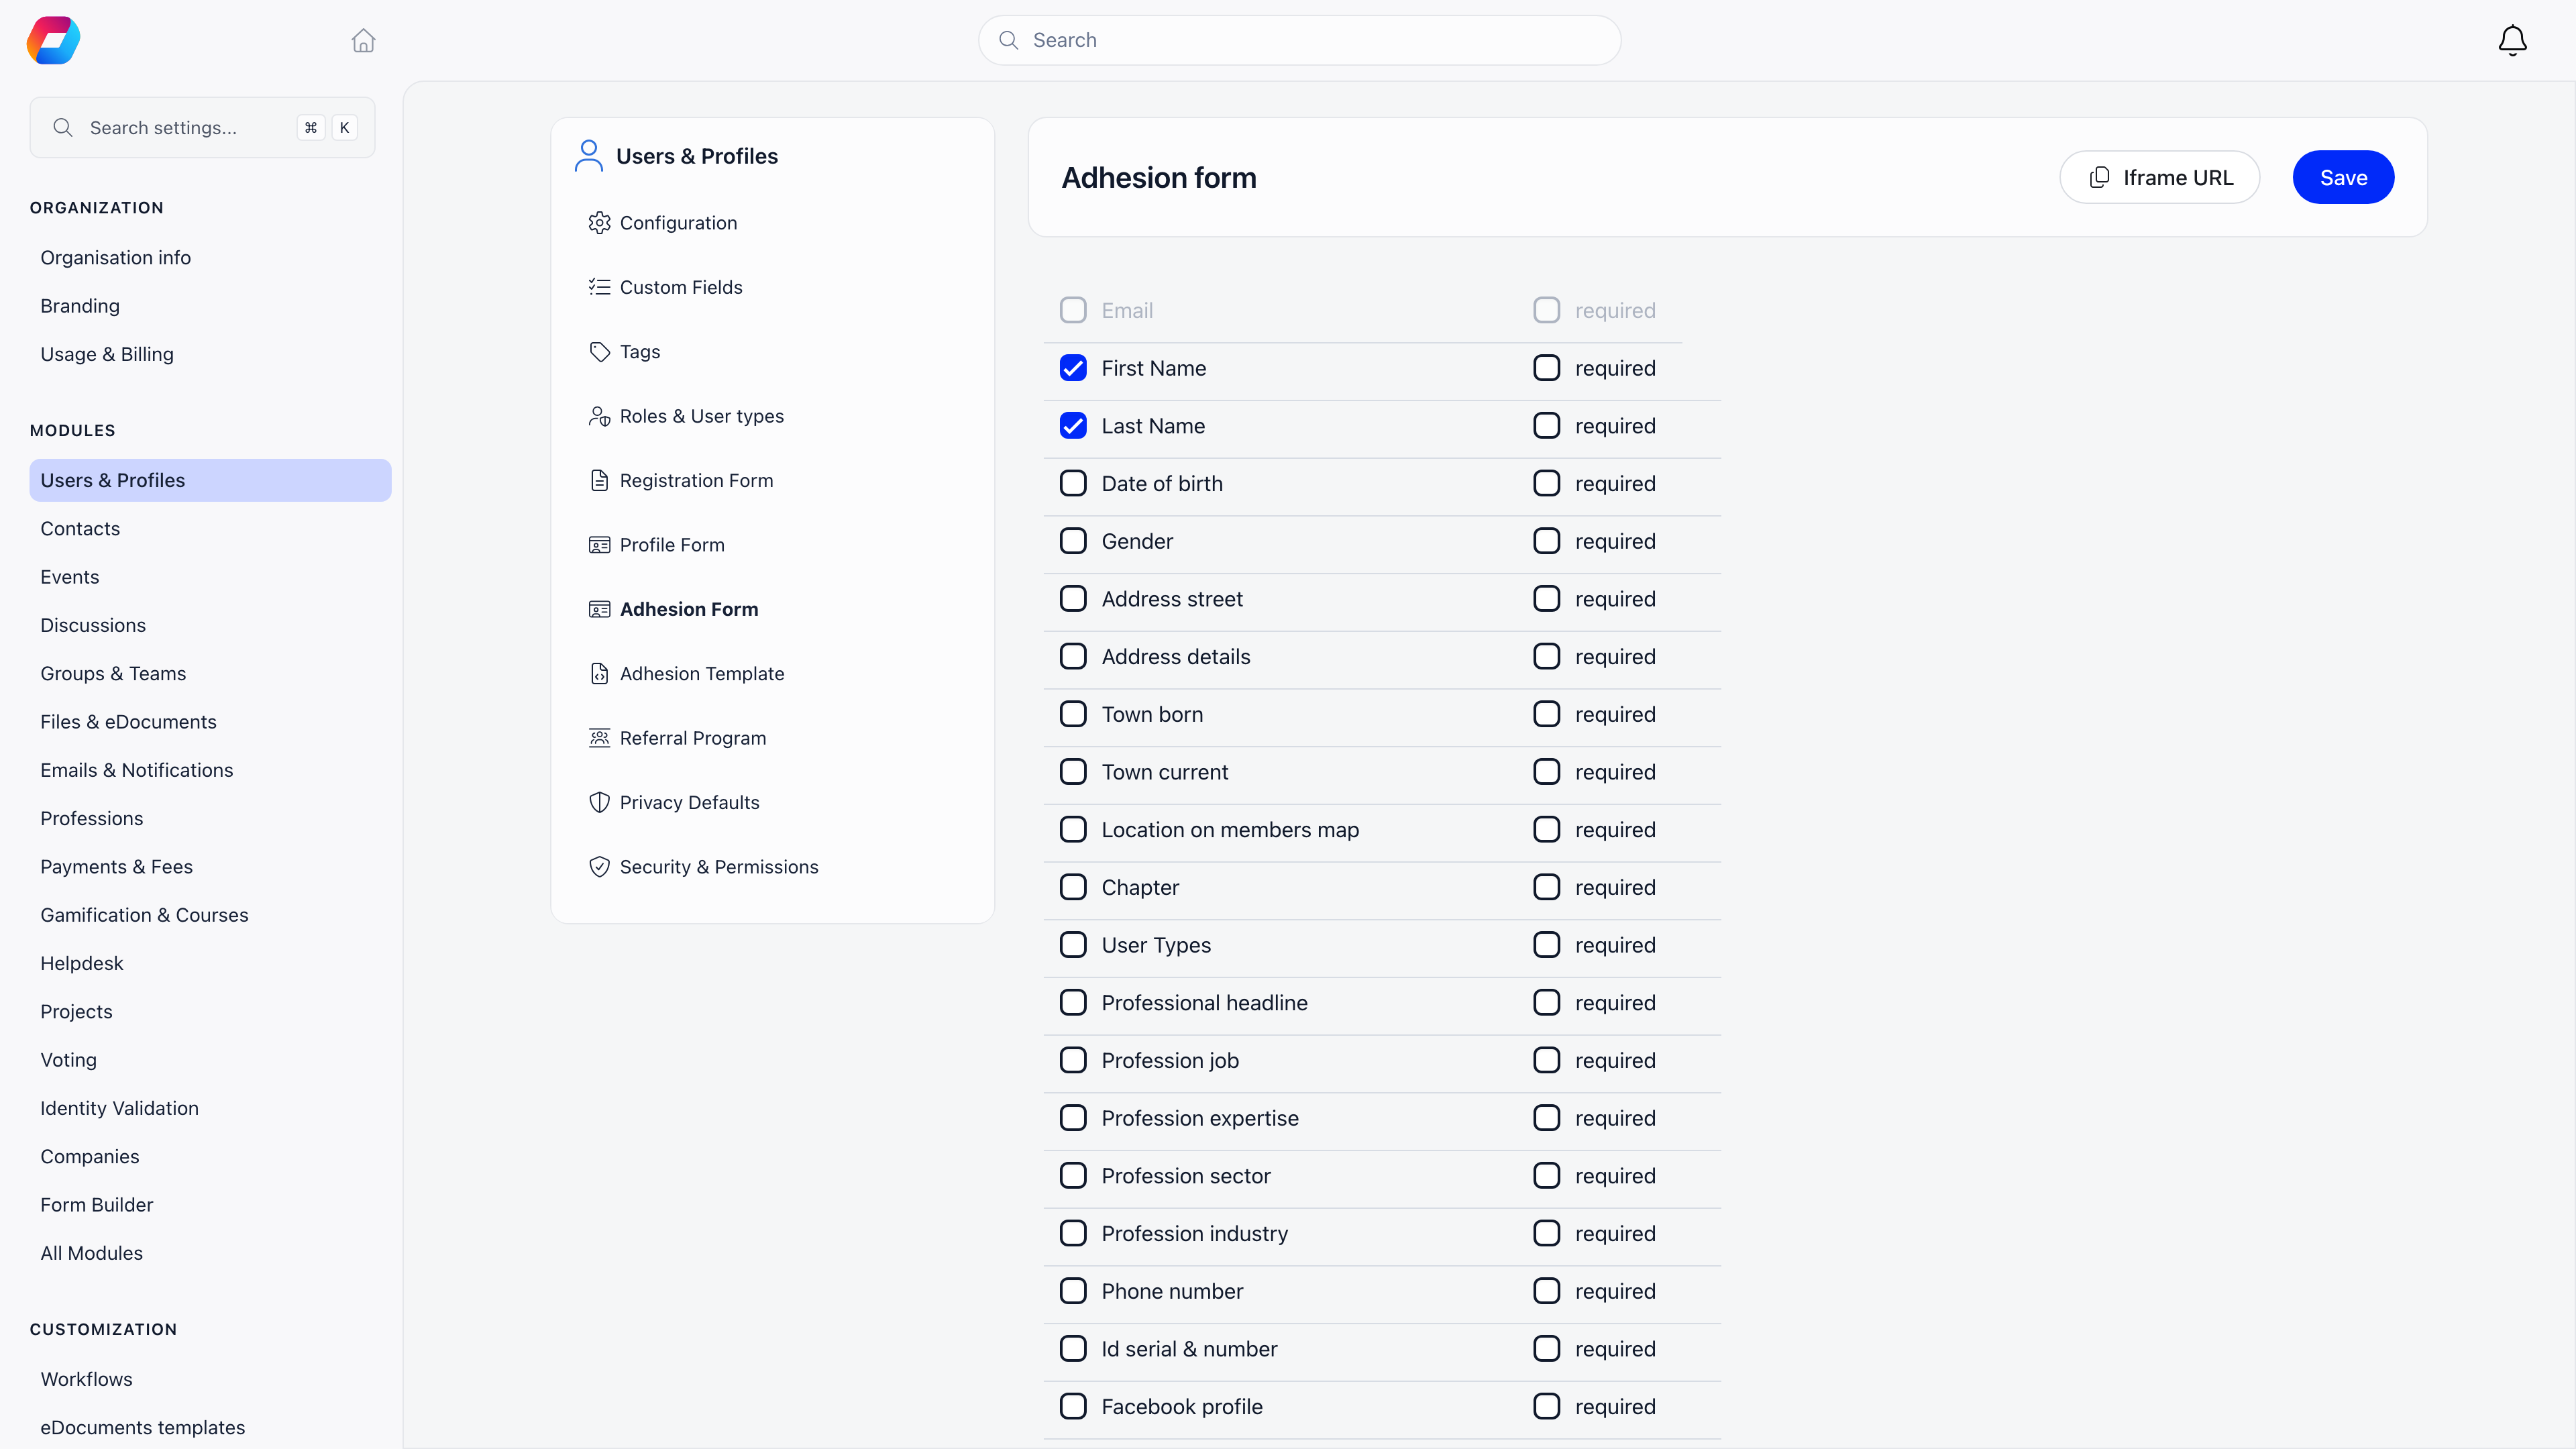The image size is (2576, 1449).
Task: Open Form Builder module
Action: (97, 1205)
